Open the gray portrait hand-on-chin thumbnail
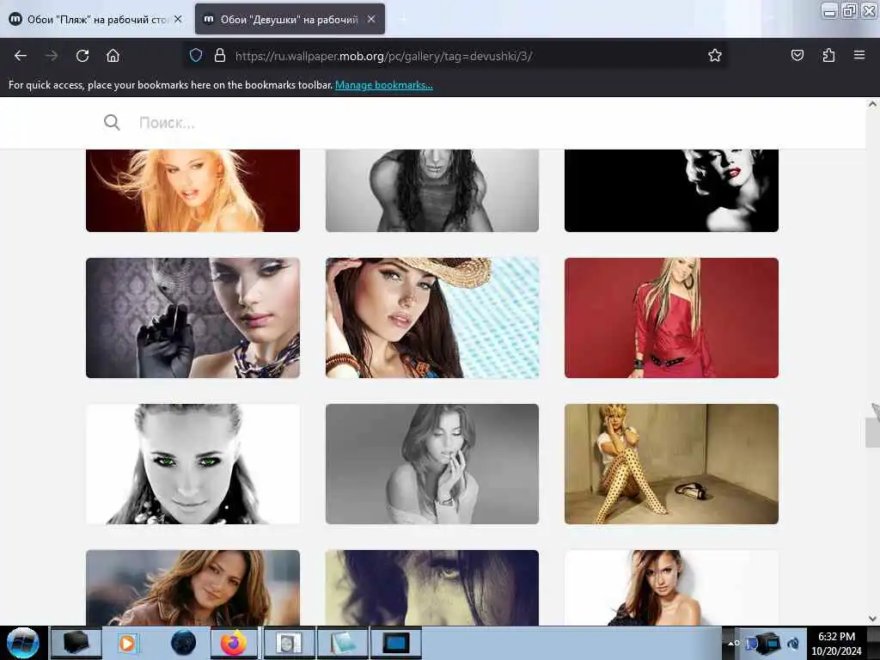Screen dimensions: 880x660 pos(432,463)
